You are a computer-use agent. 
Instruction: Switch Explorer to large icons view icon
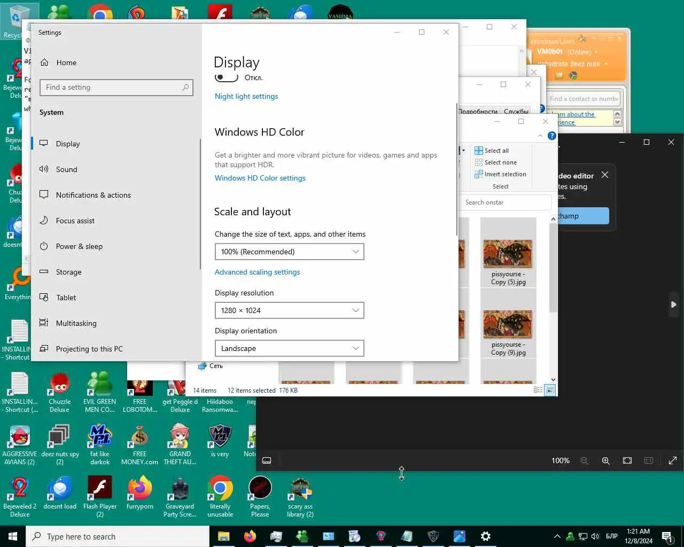(x=550, y=390)
